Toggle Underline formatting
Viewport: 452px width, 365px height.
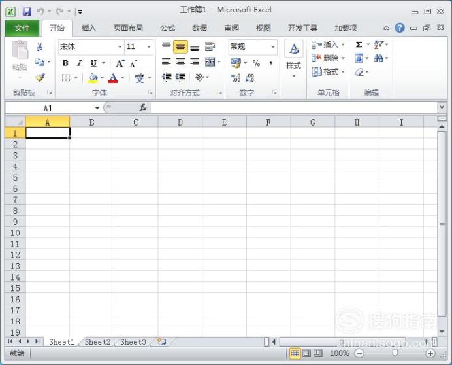pyautogui.click(x=93, y=63)
